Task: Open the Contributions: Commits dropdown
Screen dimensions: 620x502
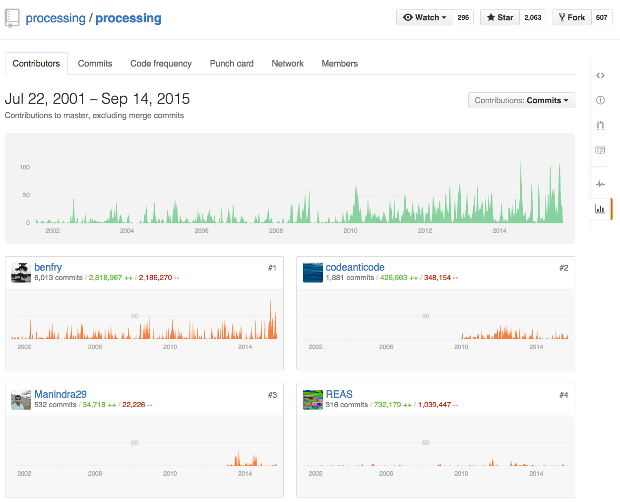Action: (521, 100)
